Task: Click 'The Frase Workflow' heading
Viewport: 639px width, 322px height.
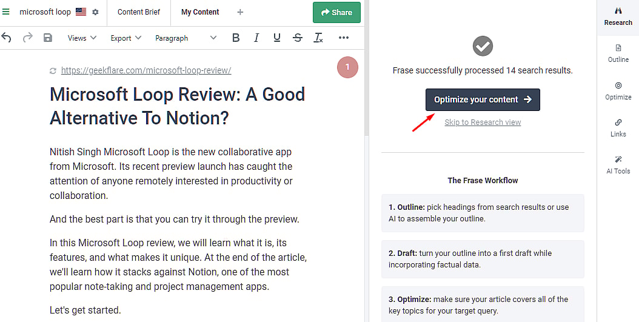Action: pos(483,180)
